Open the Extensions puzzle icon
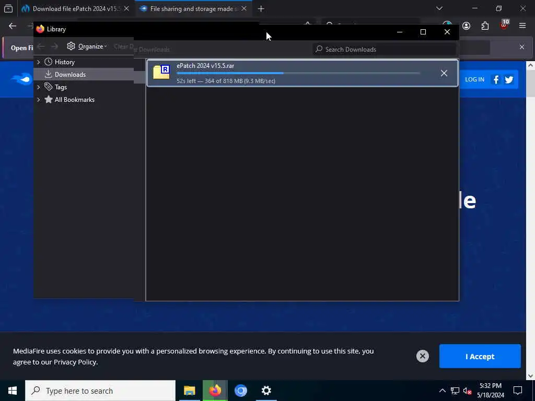This screenshot has height=401, width=535. [x=485, y=26]
